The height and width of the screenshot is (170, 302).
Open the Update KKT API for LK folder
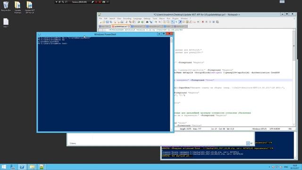click(30, 8)
